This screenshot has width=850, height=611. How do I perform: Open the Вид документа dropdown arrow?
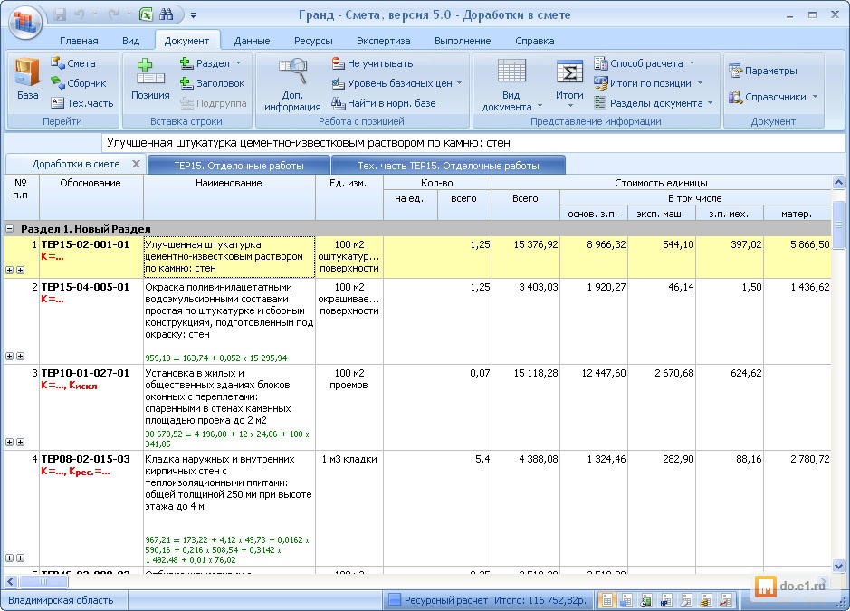540,106
